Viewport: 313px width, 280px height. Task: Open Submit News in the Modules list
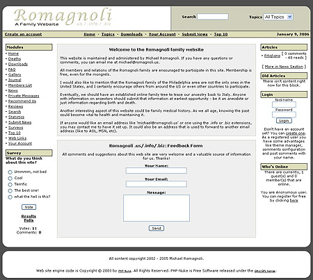point(19,122)
